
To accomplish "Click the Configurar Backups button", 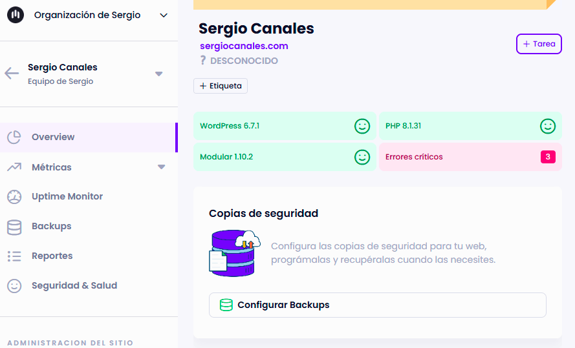I will (x=377, y=305).
